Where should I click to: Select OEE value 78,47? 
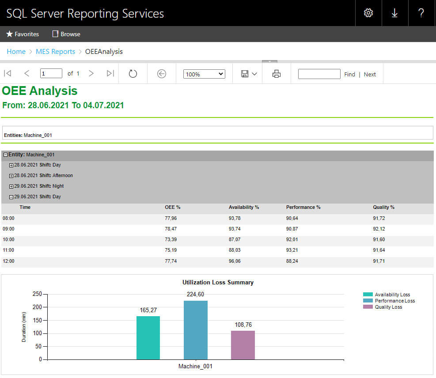click(x=171, y=229)
